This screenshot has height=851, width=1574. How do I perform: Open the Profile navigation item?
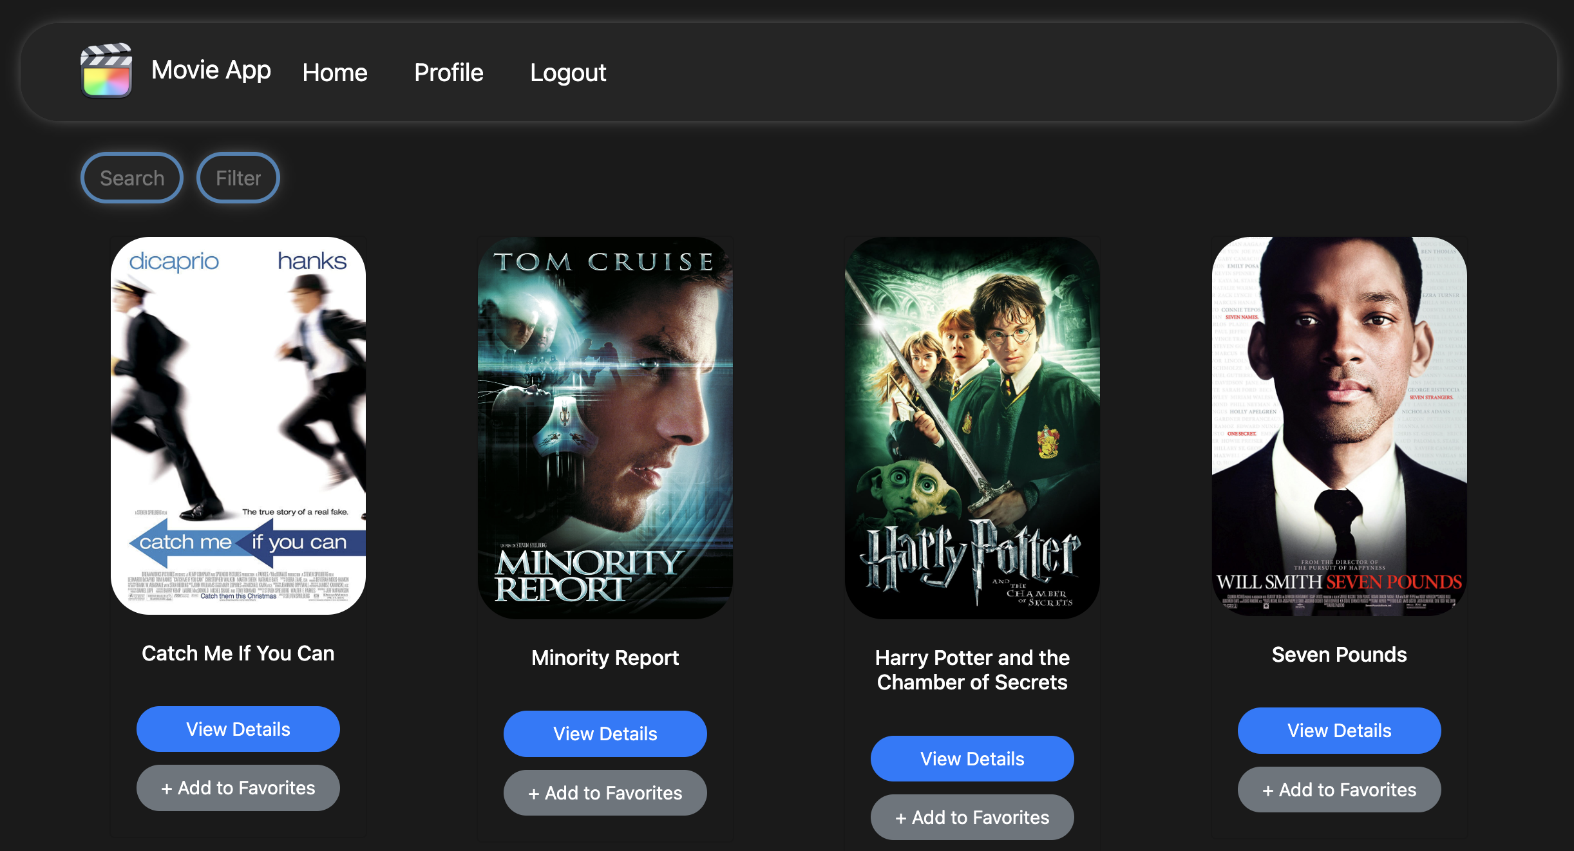pyautogui.click(x=449, y=73)
